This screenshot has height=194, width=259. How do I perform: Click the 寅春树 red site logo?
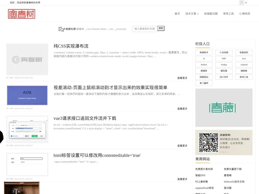pos(22,14)
